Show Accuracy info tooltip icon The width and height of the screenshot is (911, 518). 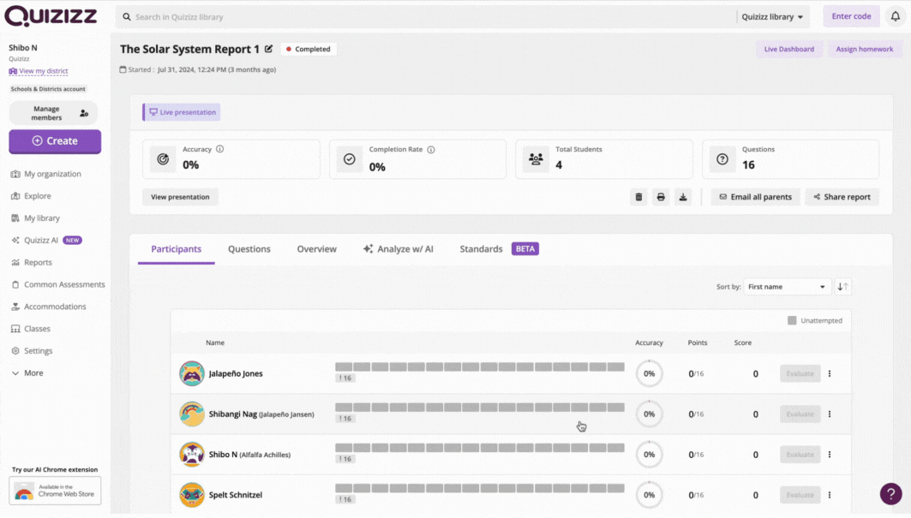(x=219, y=149)
